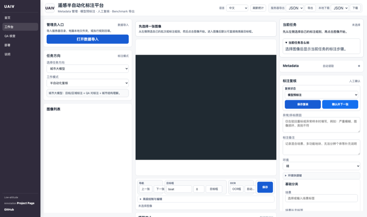Go to QA 核查 sidebar item

[x=20, y=36]
